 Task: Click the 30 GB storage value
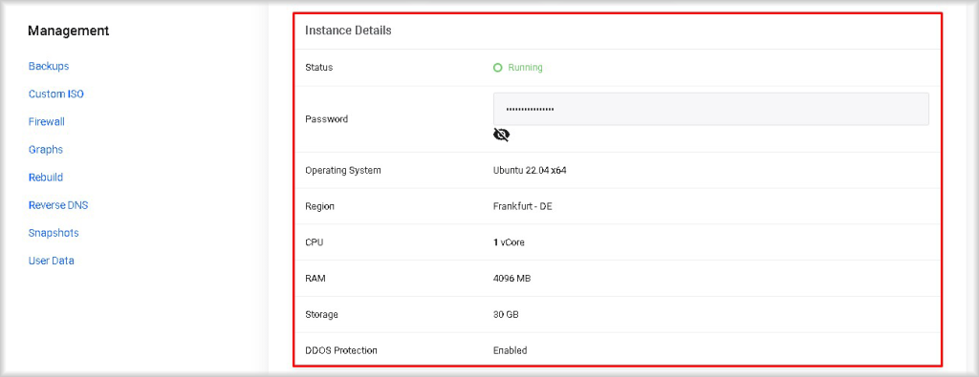coord(506,315)
